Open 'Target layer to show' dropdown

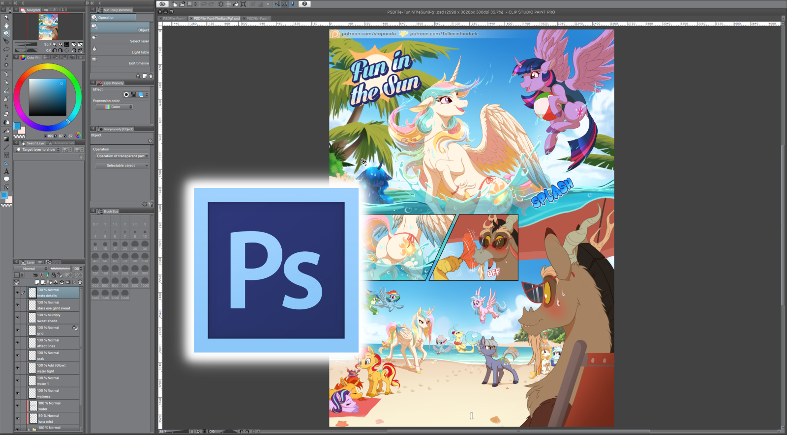(x=38, y=149)
